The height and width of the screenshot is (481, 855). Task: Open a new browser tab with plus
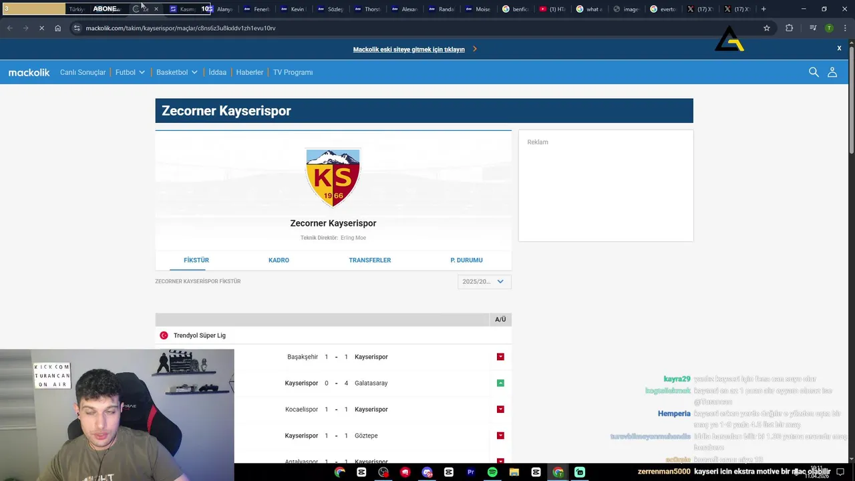coord(763,9)
